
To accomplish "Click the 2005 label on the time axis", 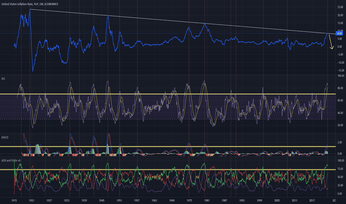I will 277,200.
